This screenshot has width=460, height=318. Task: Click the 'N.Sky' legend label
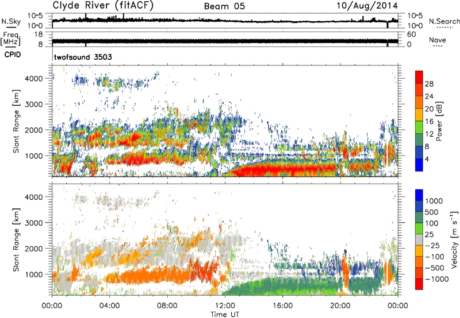[11, 21]
